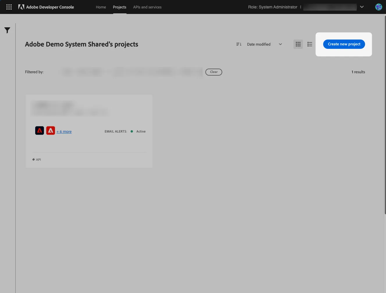
Task: Switch to list view
Action: [x=310, y=44]
